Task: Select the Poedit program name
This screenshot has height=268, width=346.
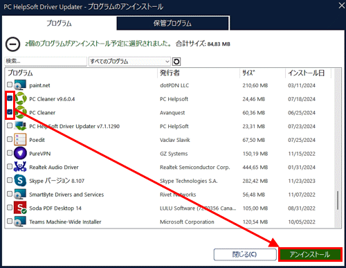Action: pyautogui.click(x=37, y=140)
